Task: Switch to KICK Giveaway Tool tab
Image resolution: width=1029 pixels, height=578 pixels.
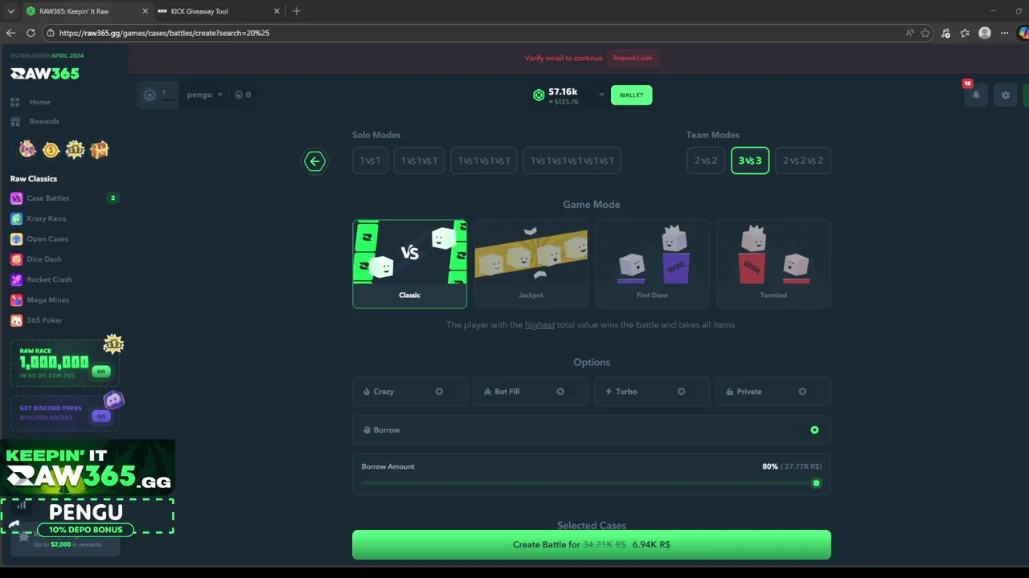Action: tap(217, 11)
